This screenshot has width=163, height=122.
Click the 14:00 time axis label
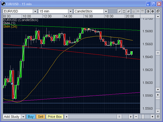point(68,16)
